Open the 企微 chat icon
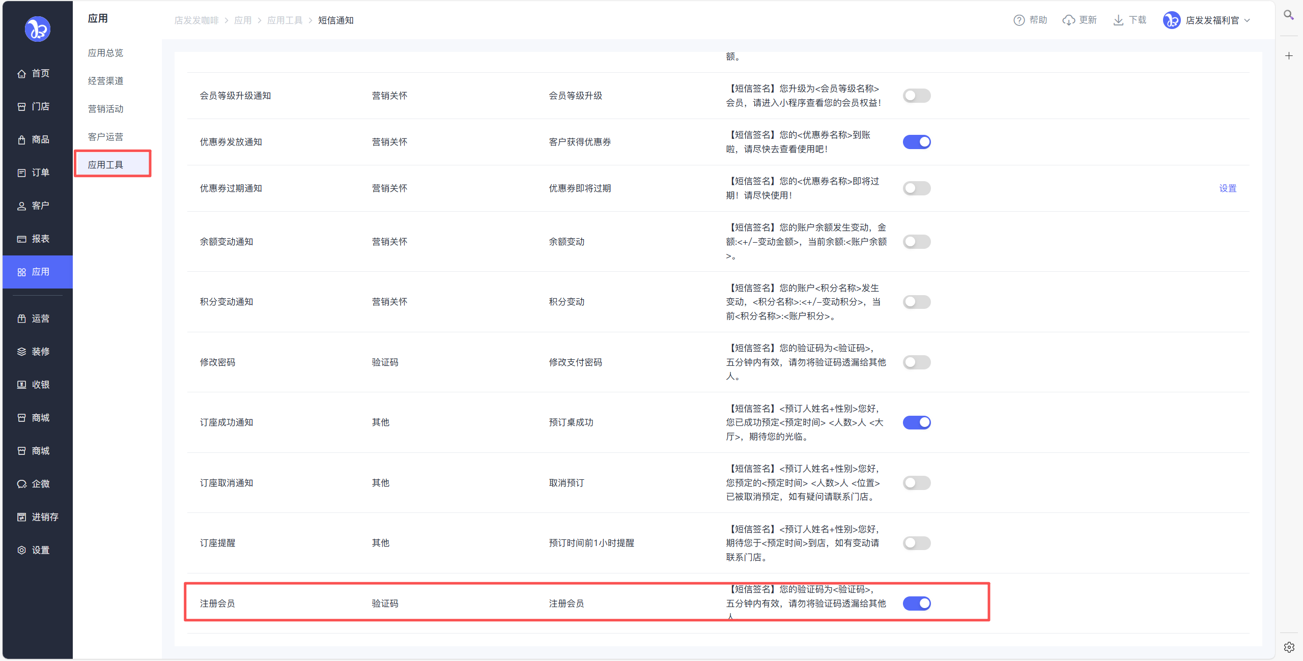 tap(21, 484)
